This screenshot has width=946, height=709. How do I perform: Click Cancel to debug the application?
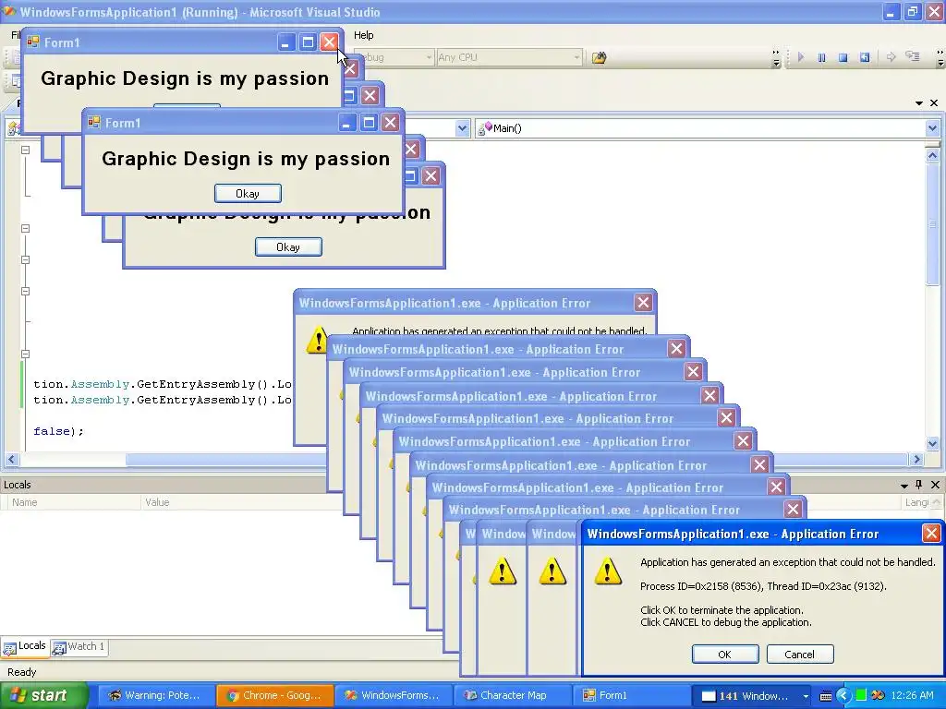799,655
